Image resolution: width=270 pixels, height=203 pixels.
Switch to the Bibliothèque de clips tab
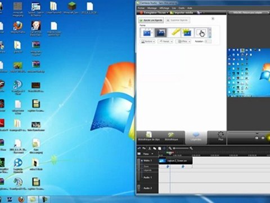click(149, 136)
